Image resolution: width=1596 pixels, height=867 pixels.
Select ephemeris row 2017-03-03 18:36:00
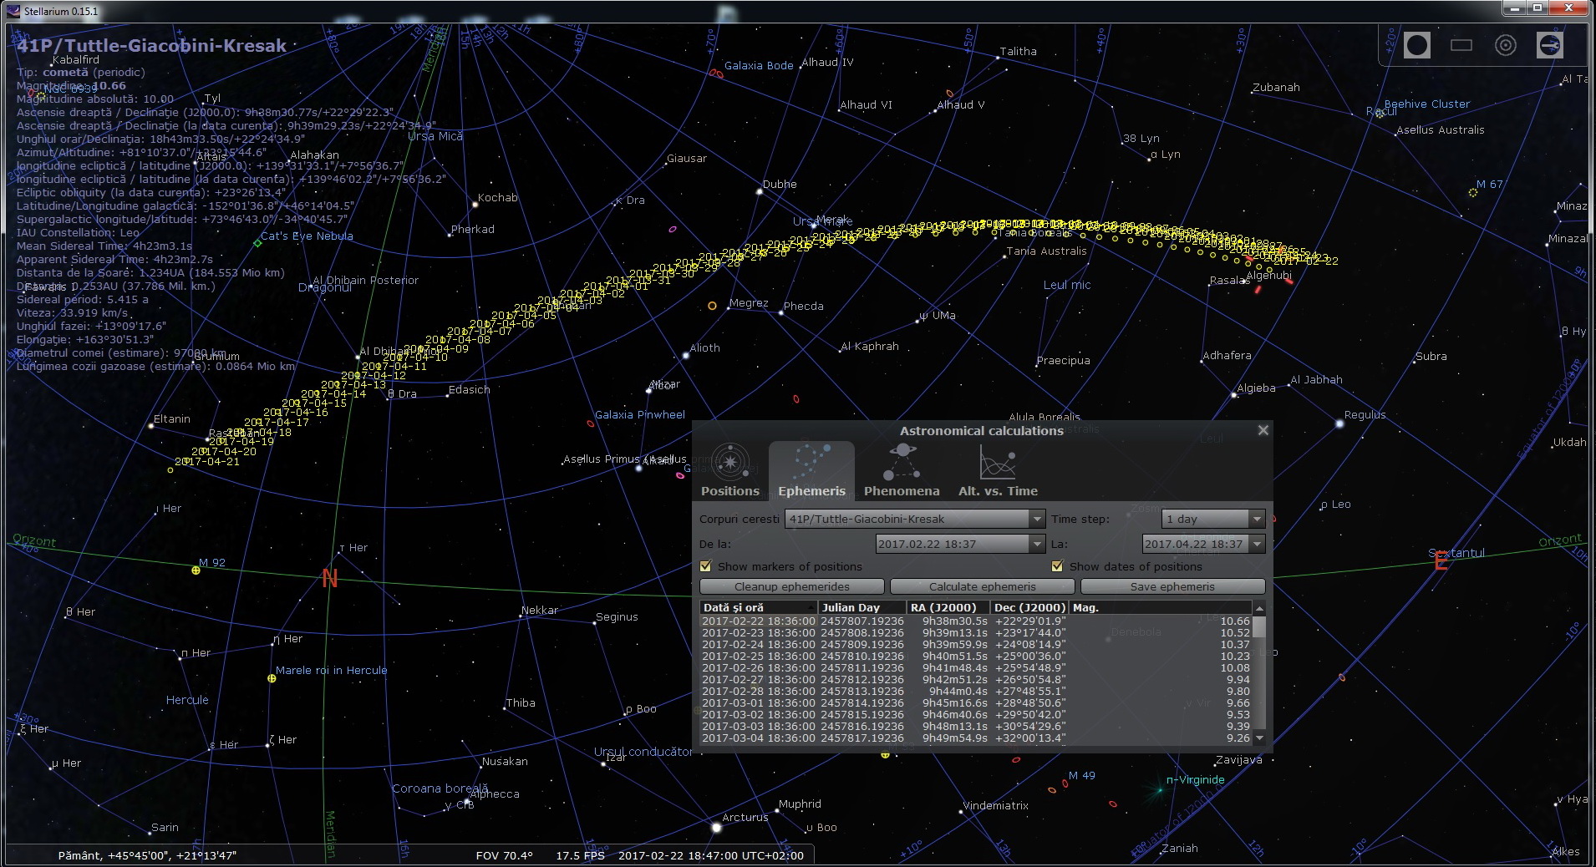975,727
